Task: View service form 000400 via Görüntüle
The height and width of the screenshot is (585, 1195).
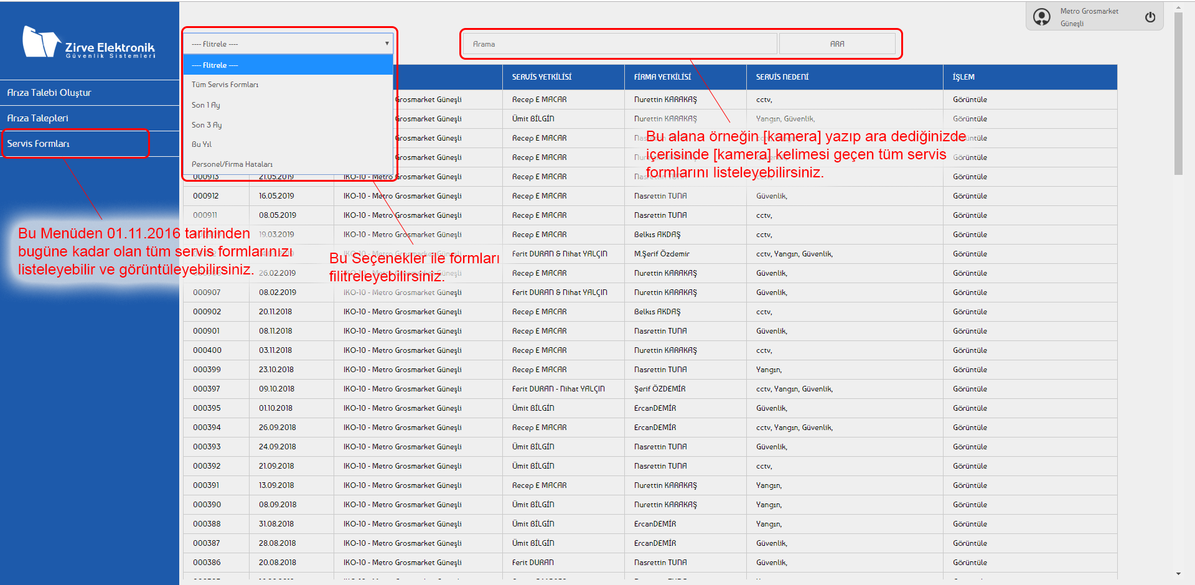Action: click(969, 350)
